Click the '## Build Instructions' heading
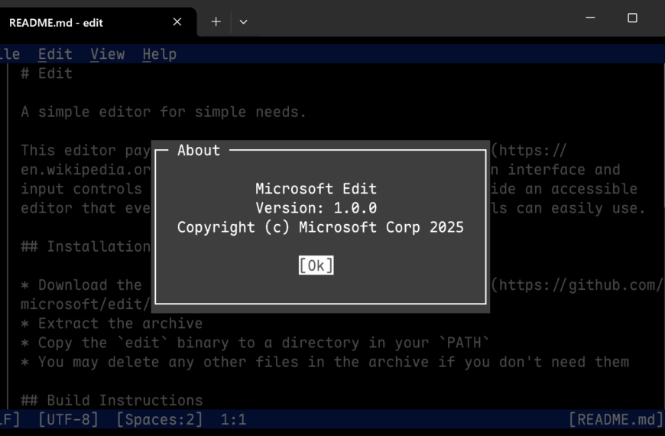 coord(112,400)
